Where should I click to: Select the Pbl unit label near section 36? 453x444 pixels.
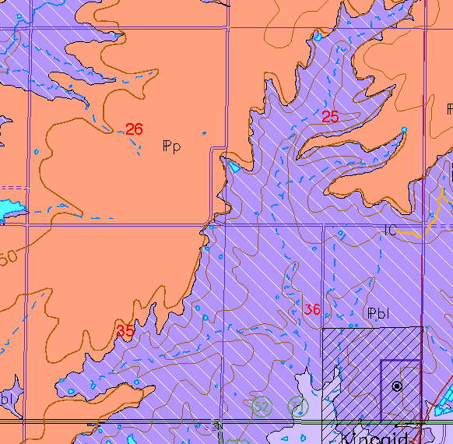378,313
